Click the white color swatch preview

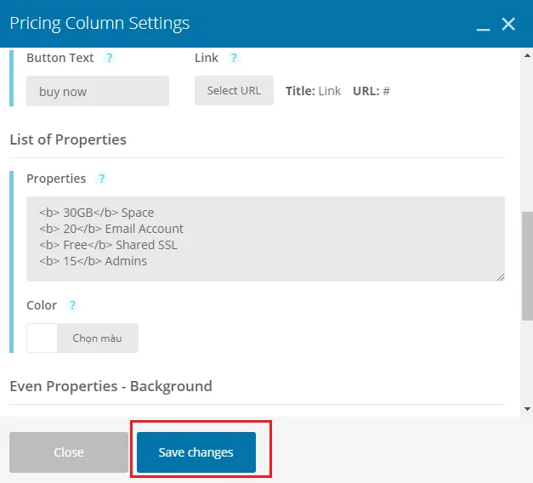point(43,338)
